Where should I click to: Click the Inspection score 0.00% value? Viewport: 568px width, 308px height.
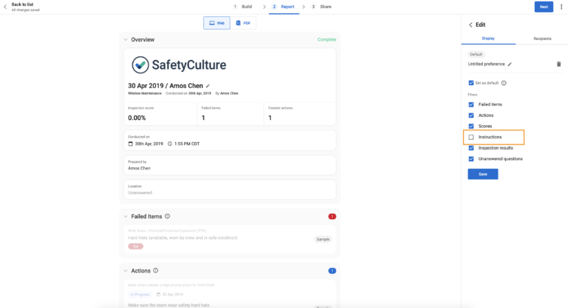pyautogui.click(x=137, y=118)
